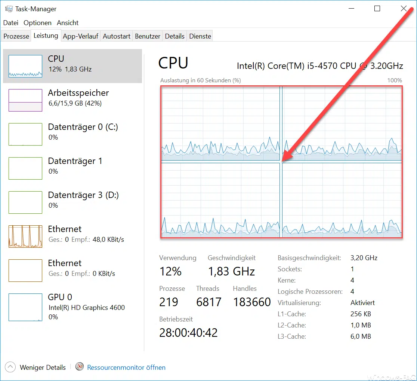Open the Ansicht menu
The height and width of the screenshot is (381, 417).
coord(68,22)
